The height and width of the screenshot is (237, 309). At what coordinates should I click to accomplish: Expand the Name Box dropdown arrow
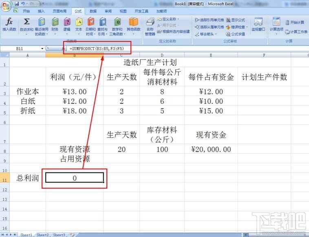coord(42,48)
